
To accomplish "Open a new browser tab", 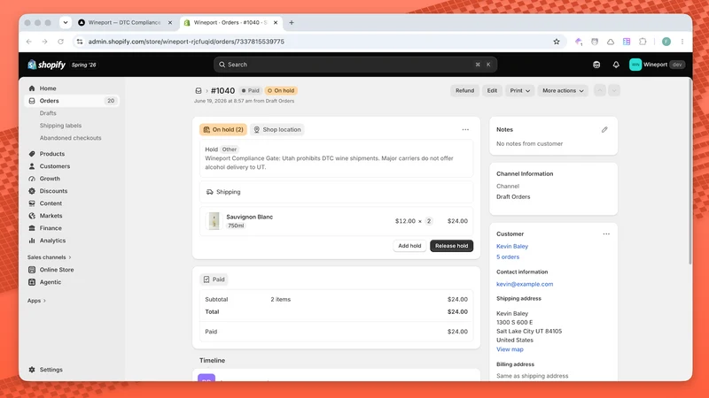I will [x=292, y=23].
